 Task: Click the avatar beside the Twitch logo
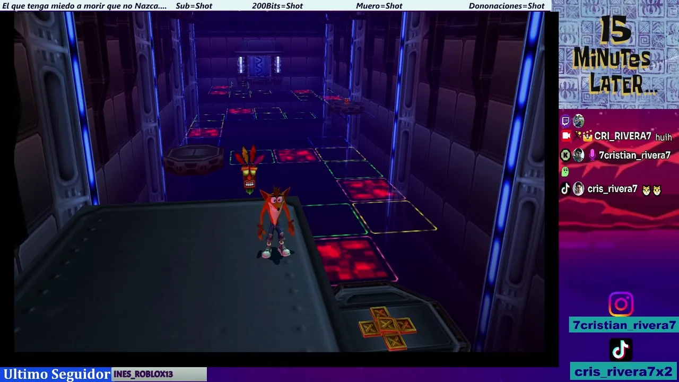[578, 121]
